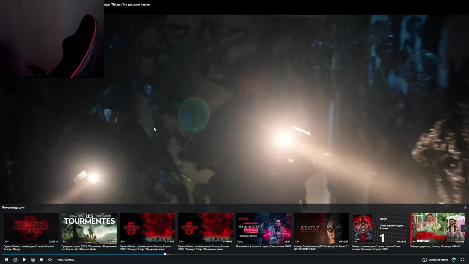Screen dimensions: 469x264
Task: Resume playback with the play button
Action: [24, 260]
